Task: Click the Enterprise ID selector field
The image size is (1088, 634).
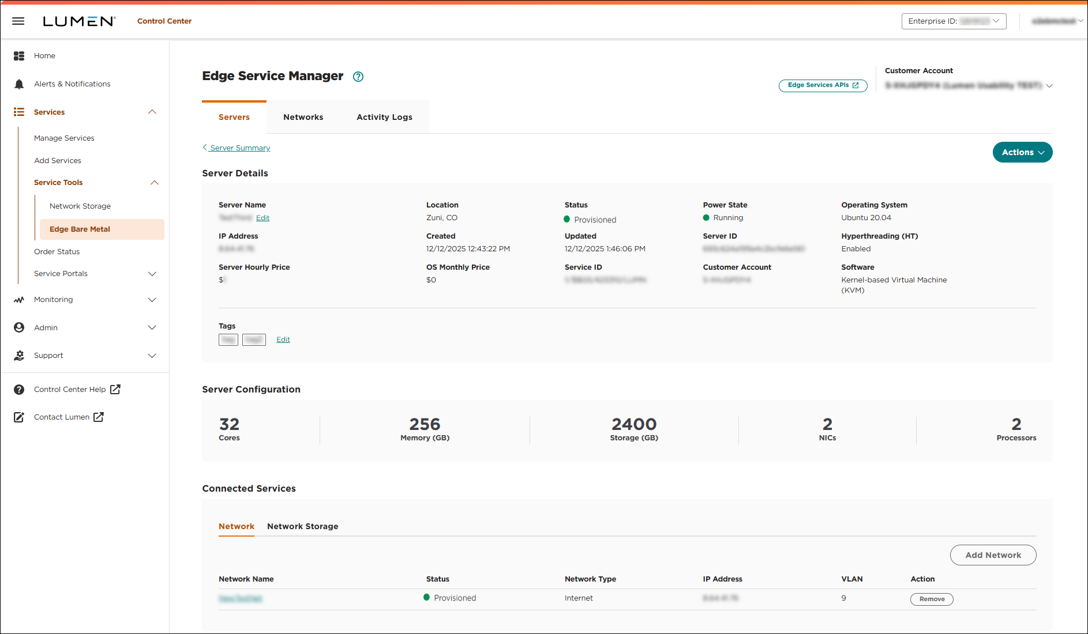Action: point(954,21)
